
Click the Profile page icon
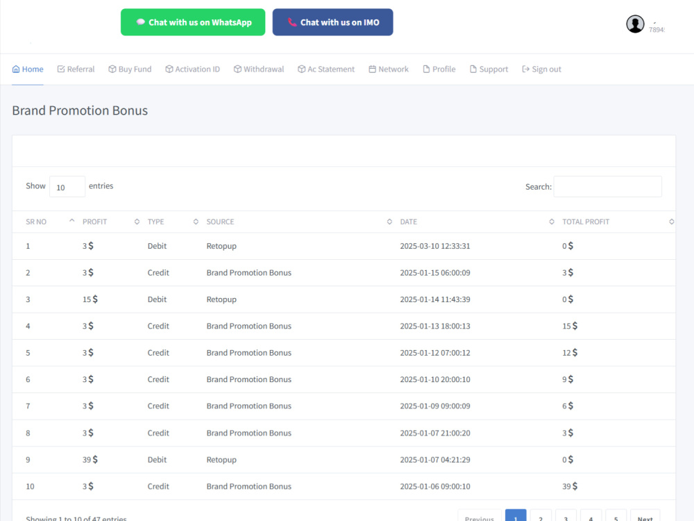[426, 69]
